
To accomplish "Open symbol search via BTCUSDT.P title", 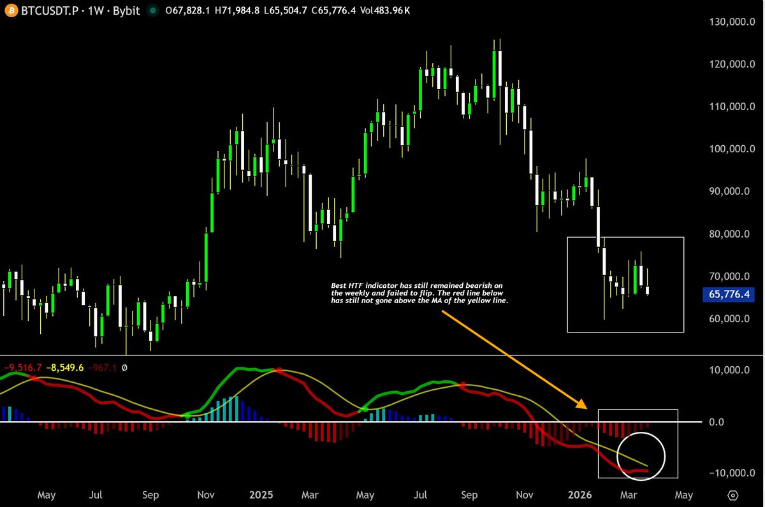I will pos(50,10).
